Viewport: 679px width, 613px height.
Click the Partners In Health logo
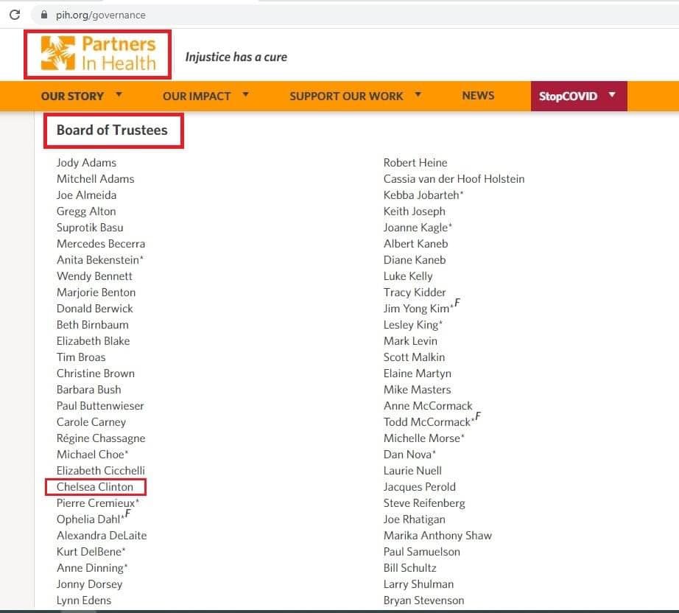point(98,55)
